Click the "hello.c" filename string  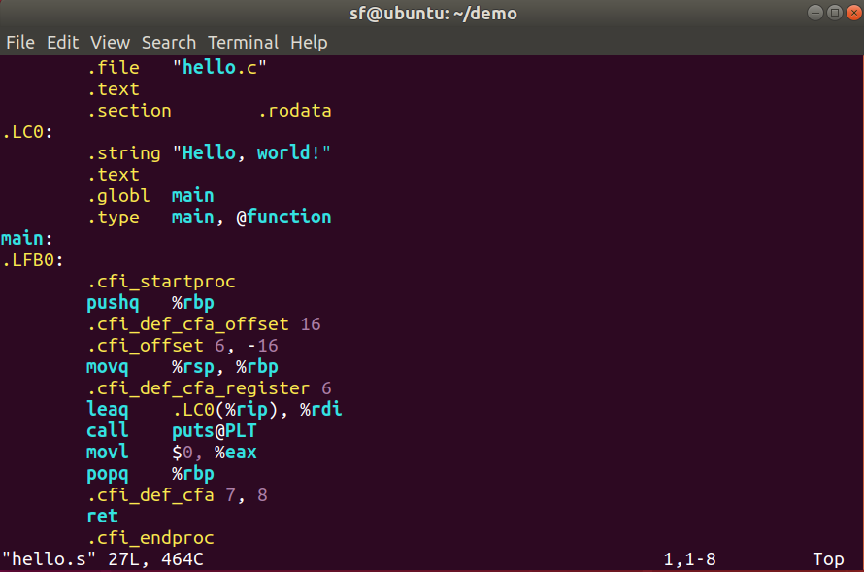point(219,68)
